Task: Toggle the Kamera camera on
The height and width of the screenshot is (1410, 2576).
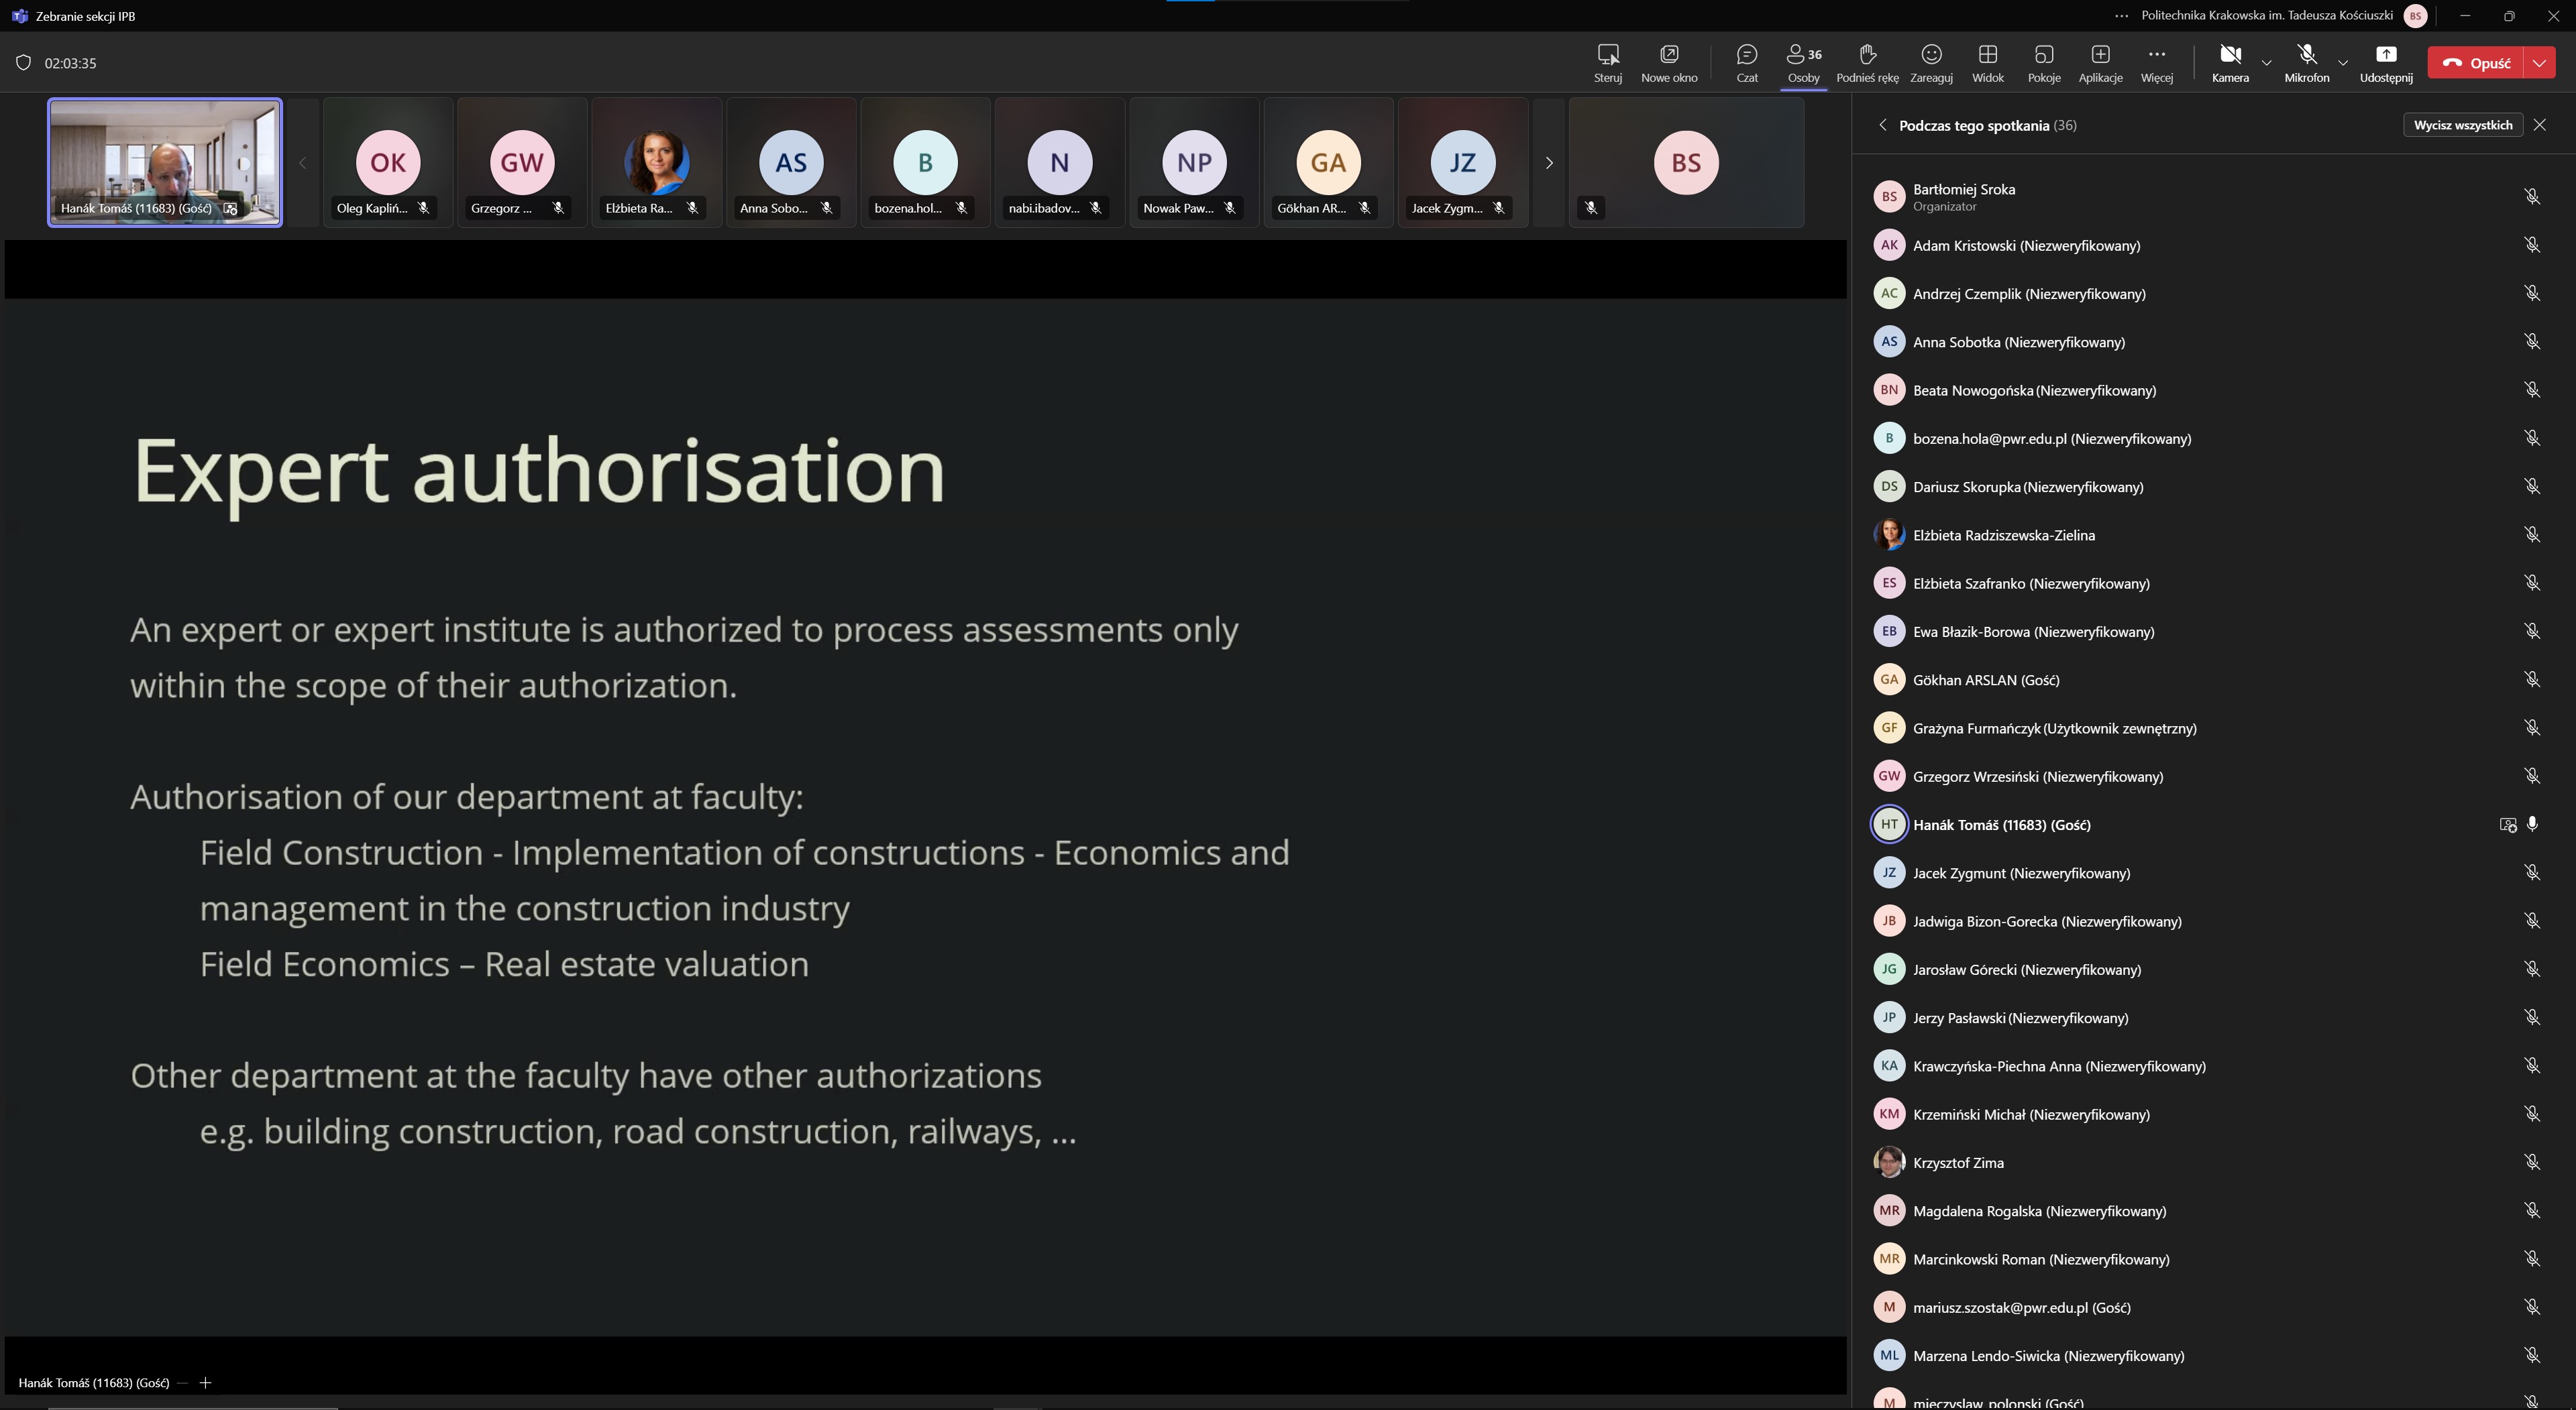Action: tap(2229, 62)
